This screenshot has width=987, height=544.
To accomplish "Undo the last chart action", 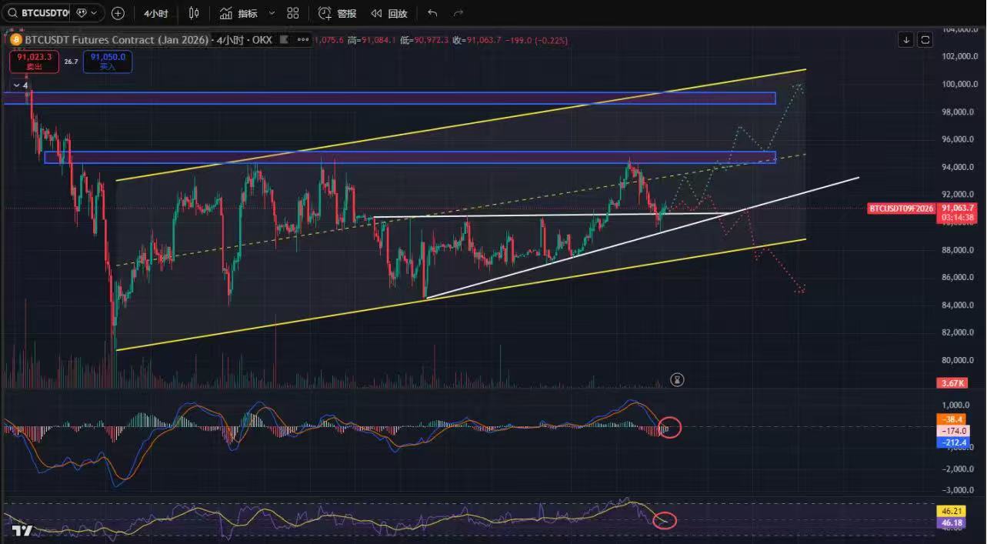I will (x=432, y=13).
